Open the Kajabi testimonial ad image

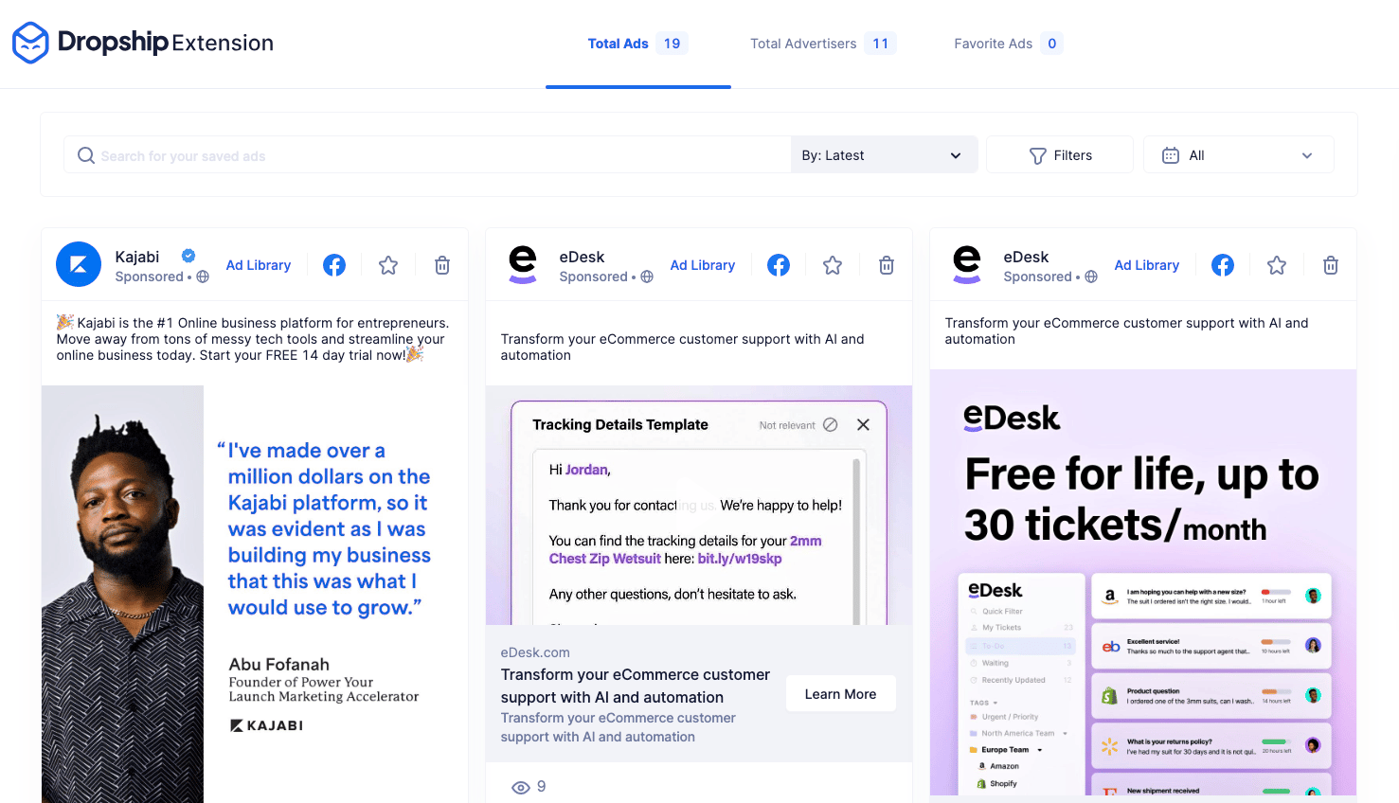tap(255, 594)
